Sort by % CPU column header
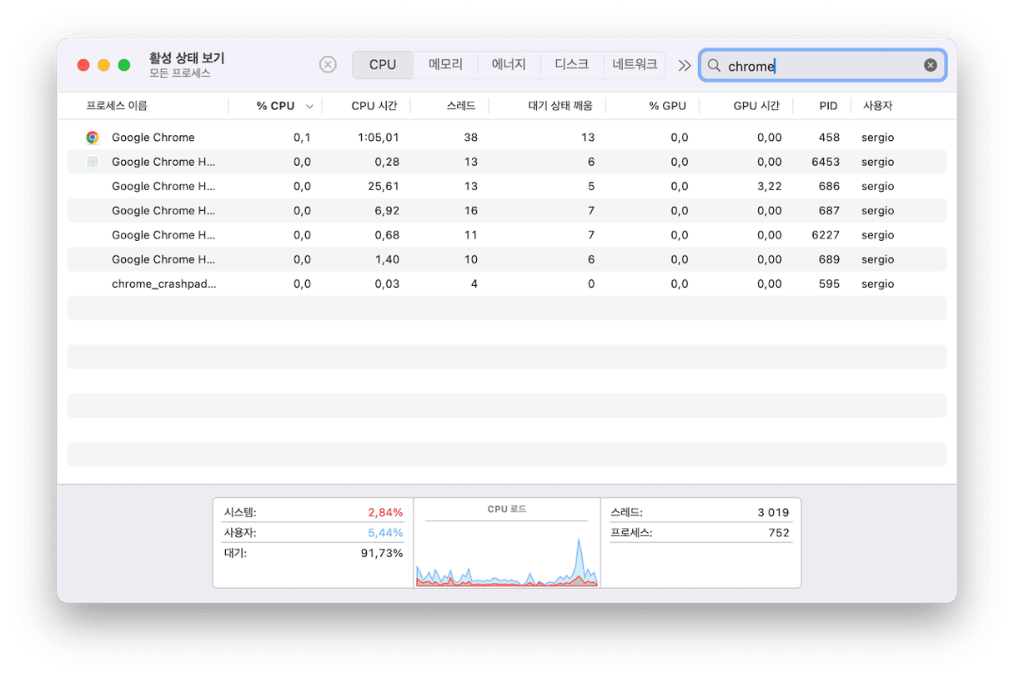 275,106
